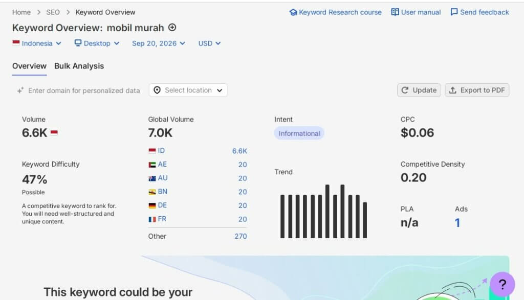524x300 pixels.
Task: Click the Ads count 1
Action: pos(457,223)
